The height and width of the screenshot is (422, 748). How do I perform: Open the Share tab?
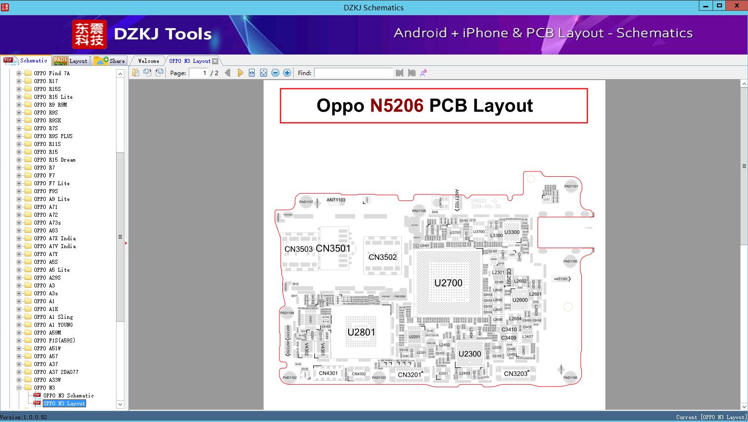coord(109,61)
